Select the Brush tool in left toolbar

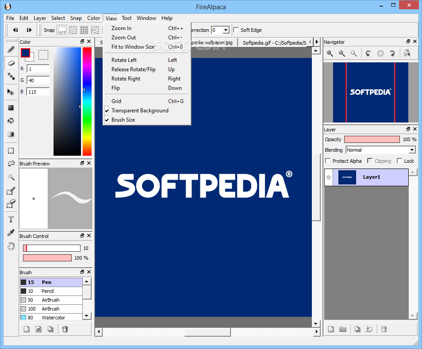point(11,49)
